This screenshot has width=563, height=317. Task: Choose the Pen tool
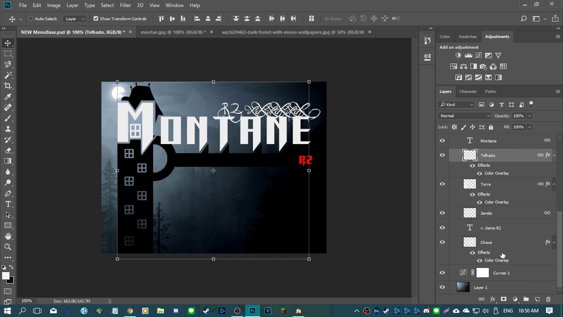[x=8, y=193]
